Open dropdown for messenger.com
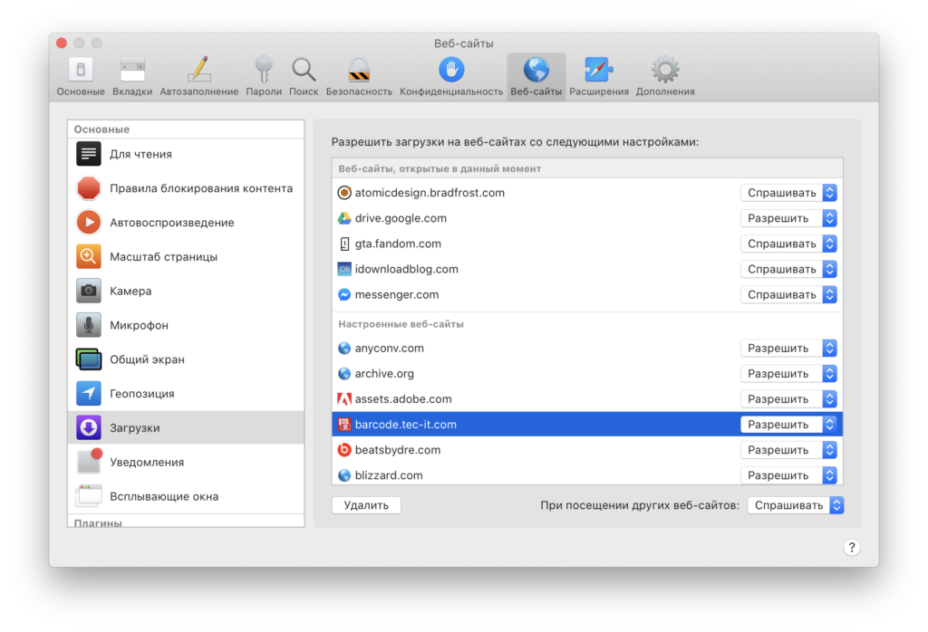The height and width of the screenshot is (632, 928). point(788,294)
